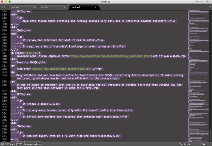Click "Get it!</a></span></p>" text
The width and height of the screenshot is (212, 146).
click(x=169, y=56)
